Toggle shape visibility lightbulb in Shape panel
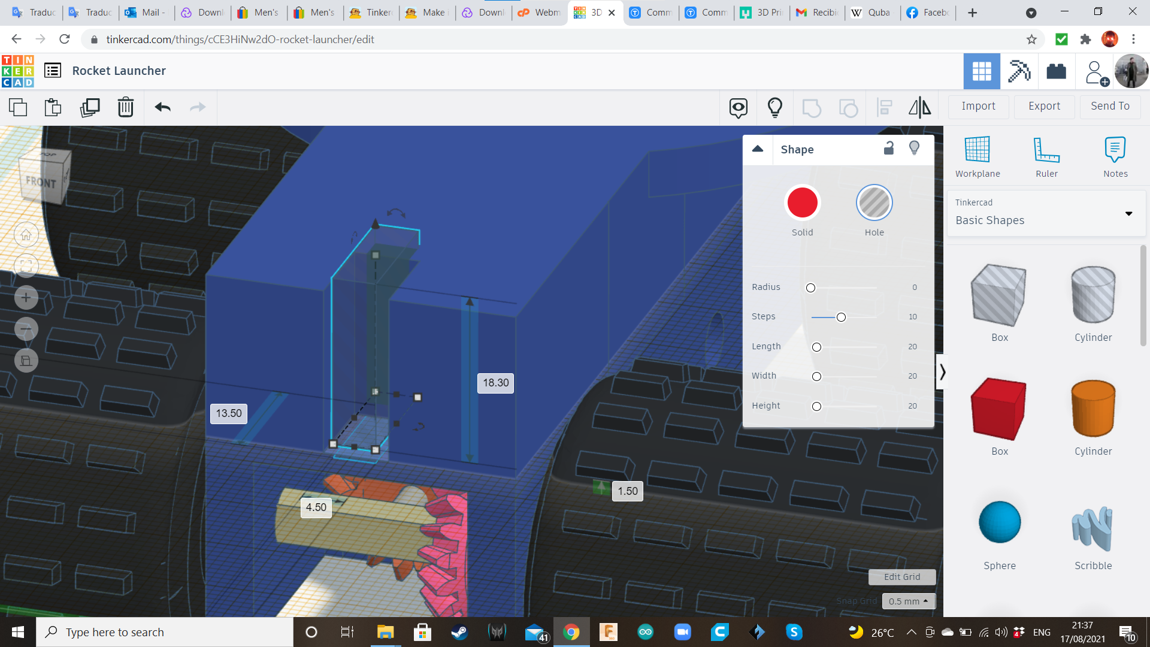This screenshot has width=1150, height=647. (914, 148)
